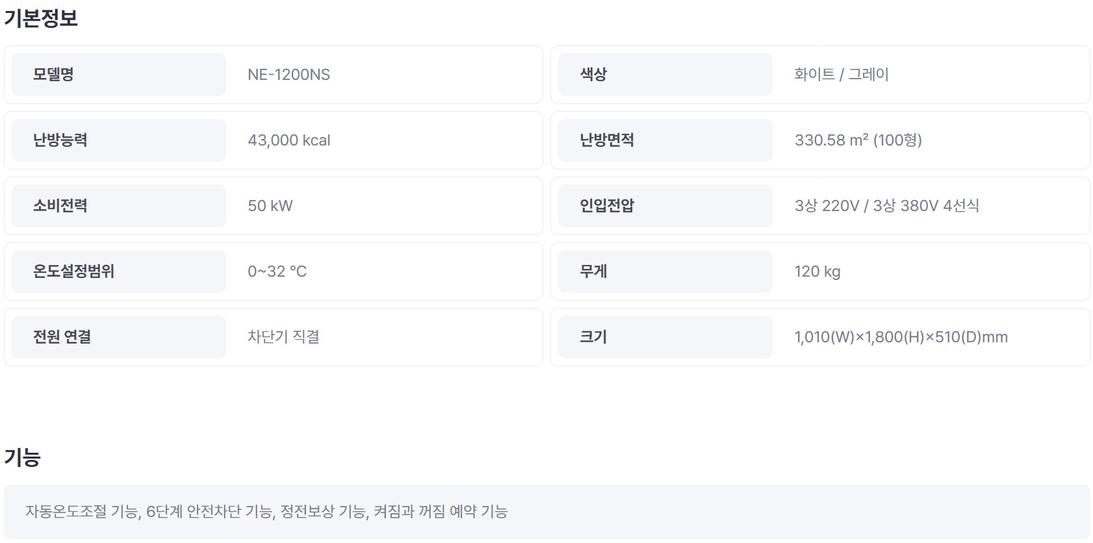Click the 기능 description text box
This screenshot has height=543, width=1093.
tap(547, 512)
